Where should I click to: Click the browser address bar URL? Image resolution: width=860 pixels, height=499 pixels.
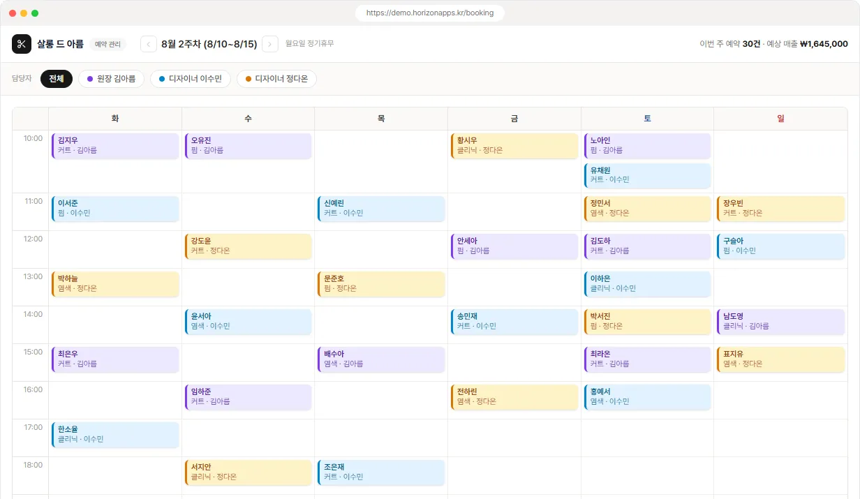pyautogui.click(x=430, y=13)
